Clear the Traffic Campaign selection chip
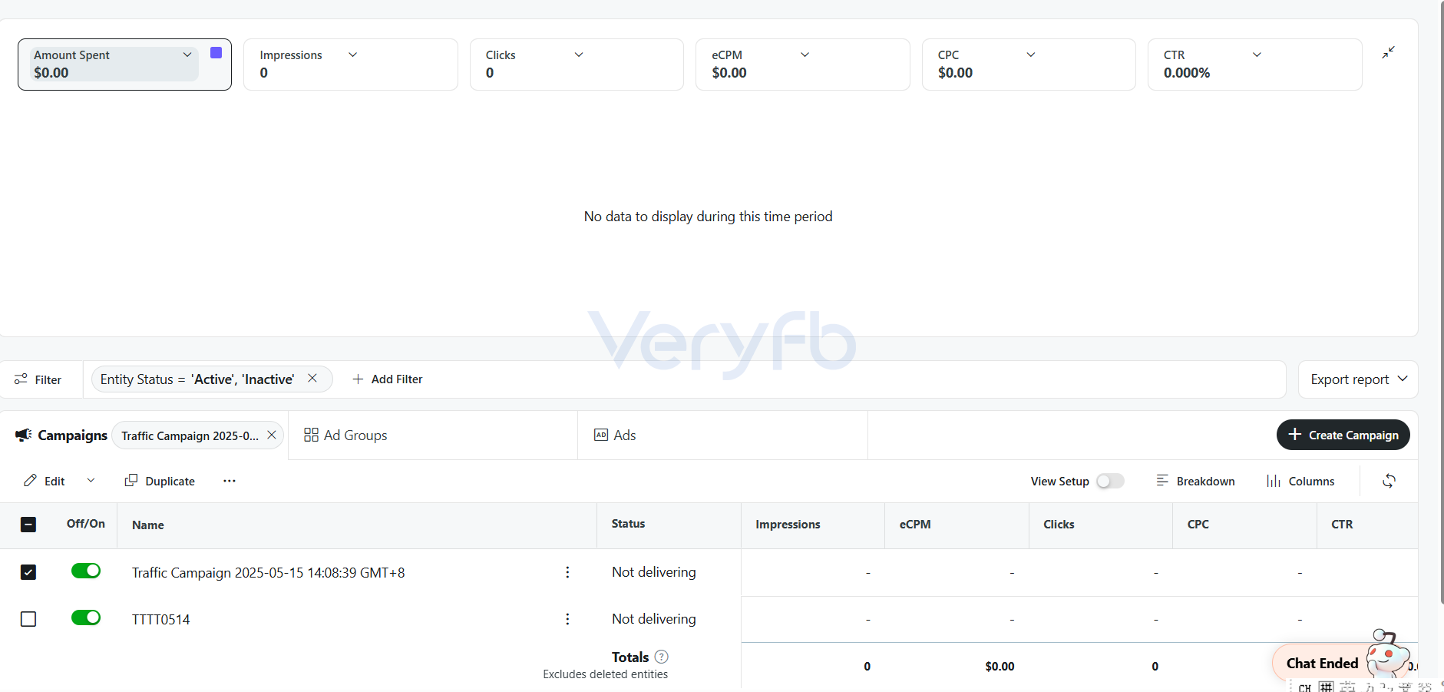 click(272, 435)
